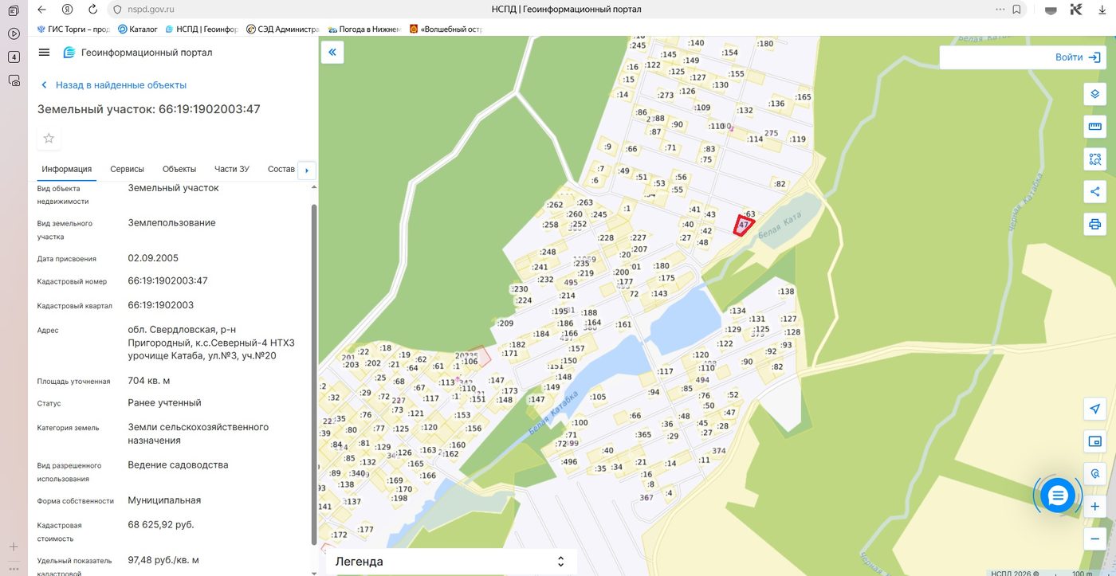
Task: Activate the area search selection tool
Action: (x=1094, y=159)
